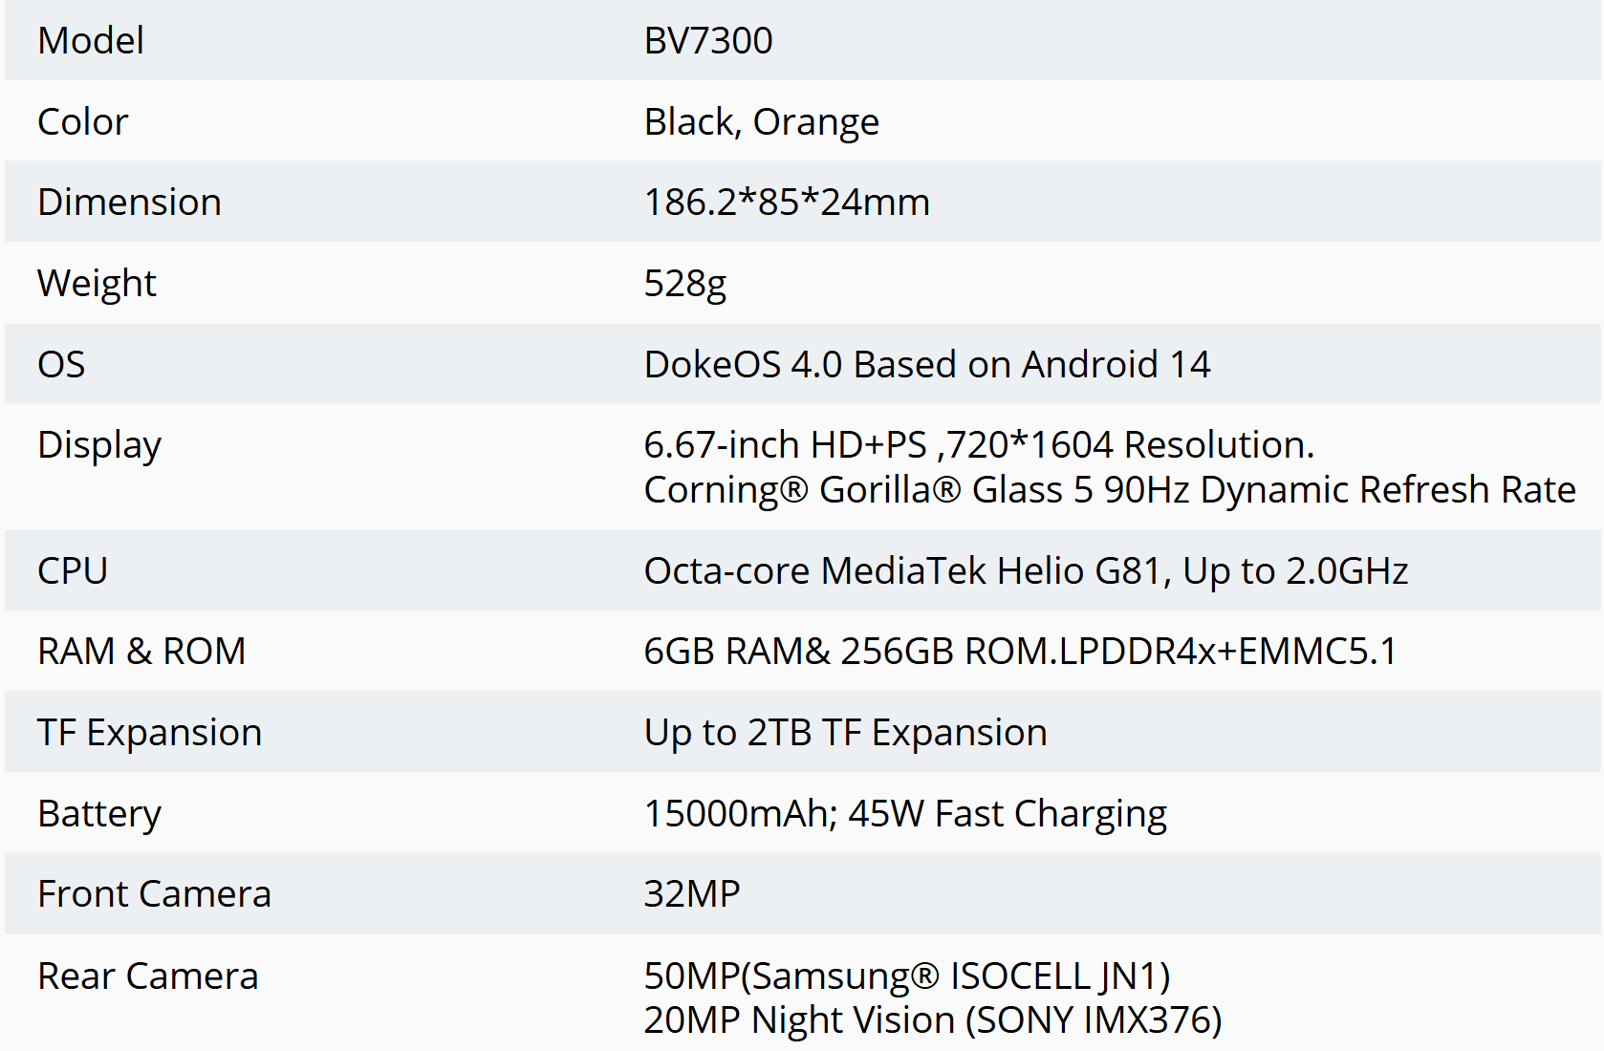Click the Front Camera 32MP value
Image resolution: width=1604 pixels, height=1051 pixels.
click(x=692, y=894)
